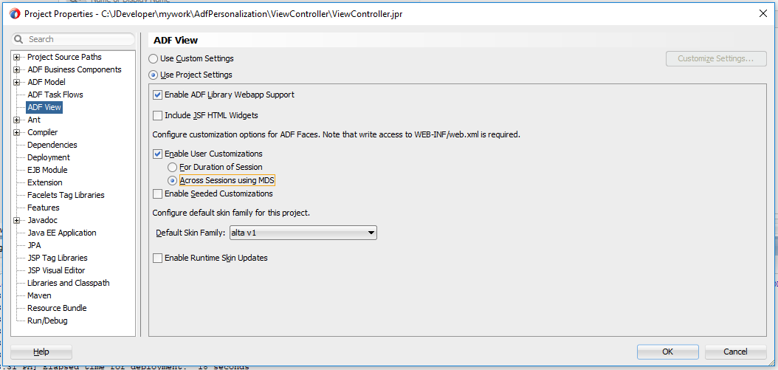The height and width of the screenshot is (370, 778).
Task: Click the magnifier icon in Search field
Action: 19,39
